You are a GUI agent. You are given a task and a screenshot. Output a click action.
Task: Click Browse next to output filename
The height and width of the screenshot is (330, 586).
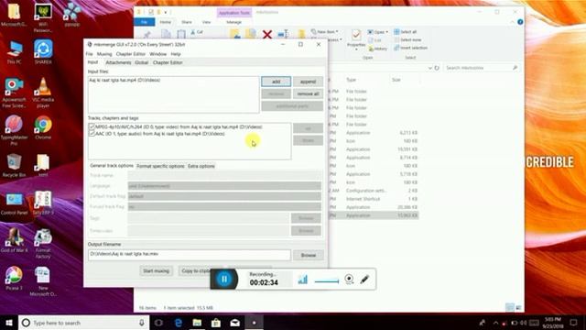(x=308, y=255)
